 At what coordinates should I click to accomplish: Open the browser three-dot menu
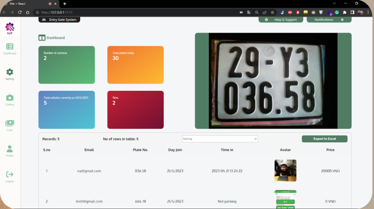tap(368, 12)
